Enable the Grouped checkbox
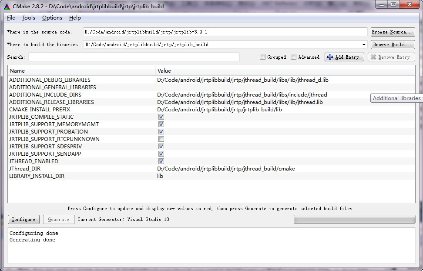 263,57
